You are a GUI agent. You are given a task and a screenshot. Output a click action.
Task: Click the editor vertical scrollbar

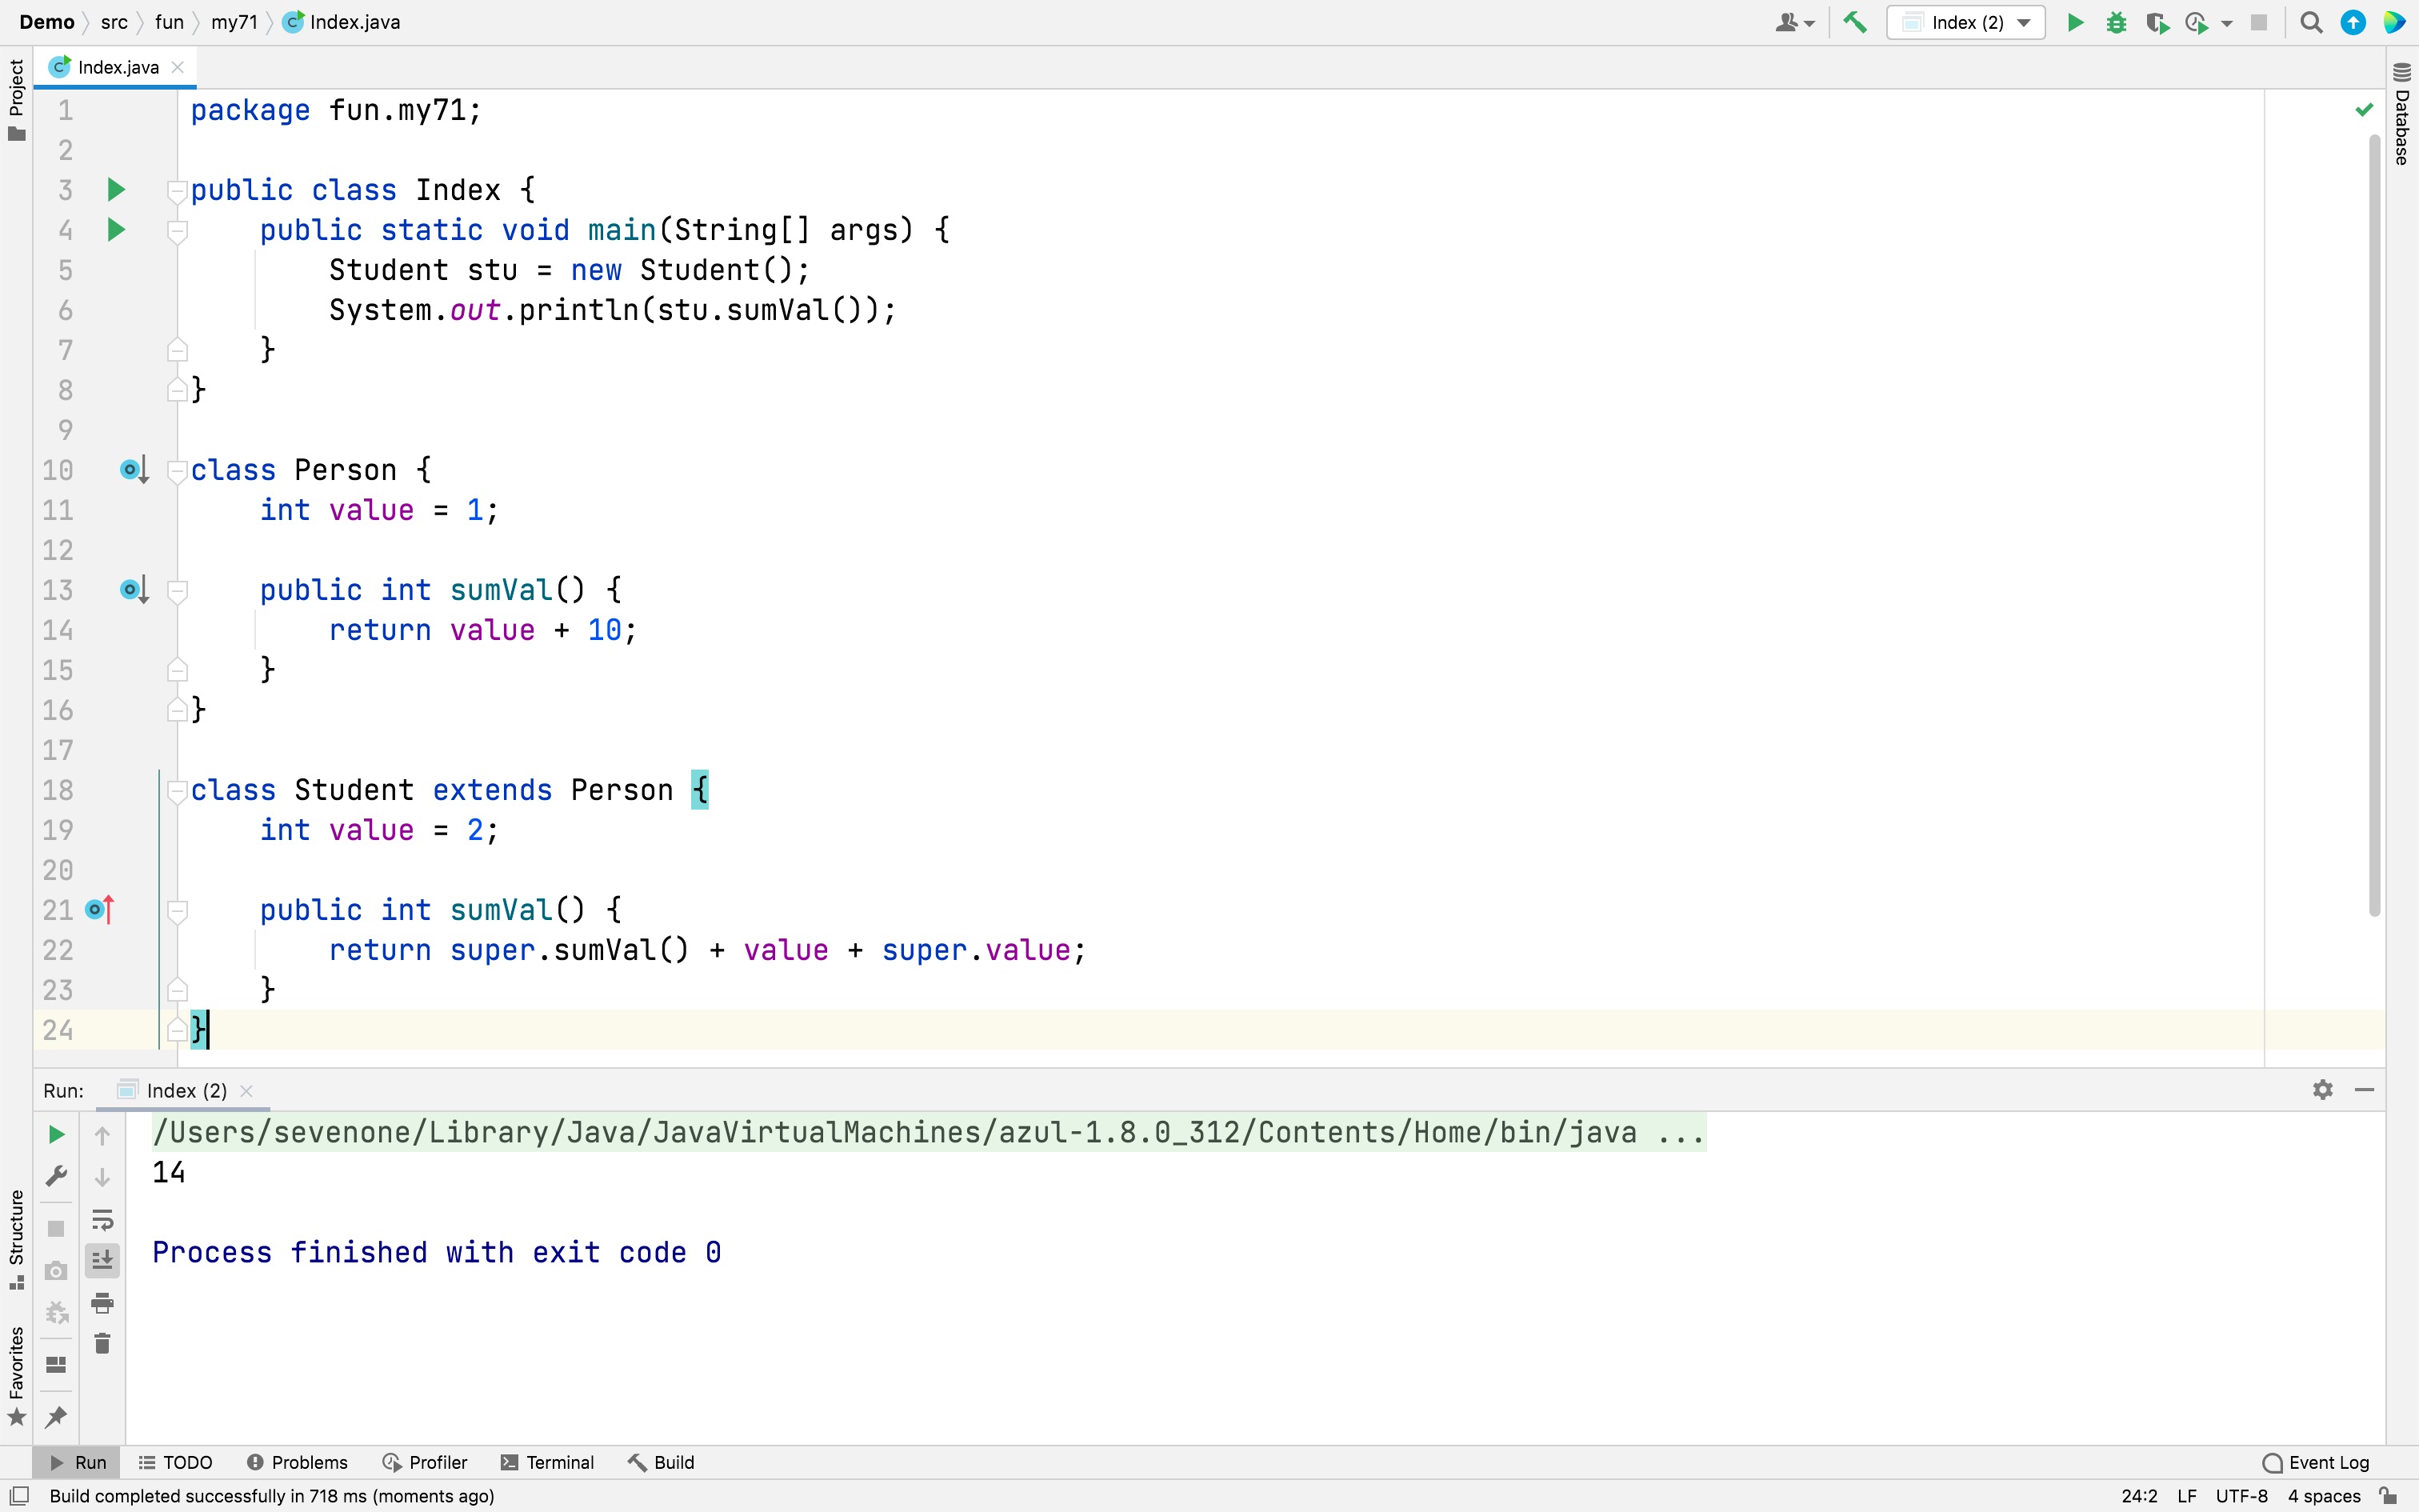click(x=2374, y=520)
